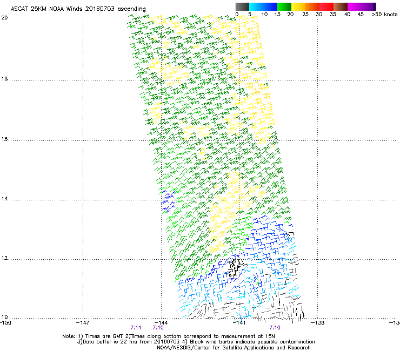This screenshot has width=400, height=351.
Task: Pick the orange 25-30 knots color segment
Action: click(312, 6)
